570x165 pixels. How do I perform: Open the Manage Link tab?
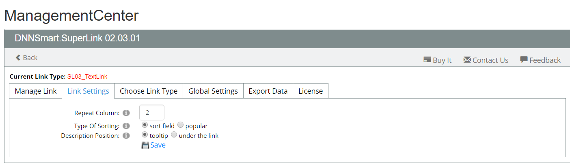pyautogui.click(x=36, y=91)
